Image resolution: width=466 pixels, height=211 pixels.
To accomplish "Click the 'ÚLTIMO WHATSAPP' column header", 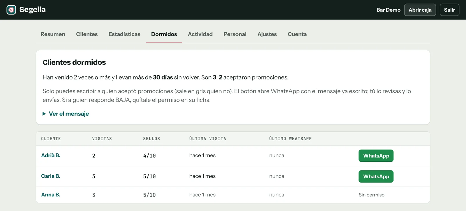I will [x=290, y=139].
